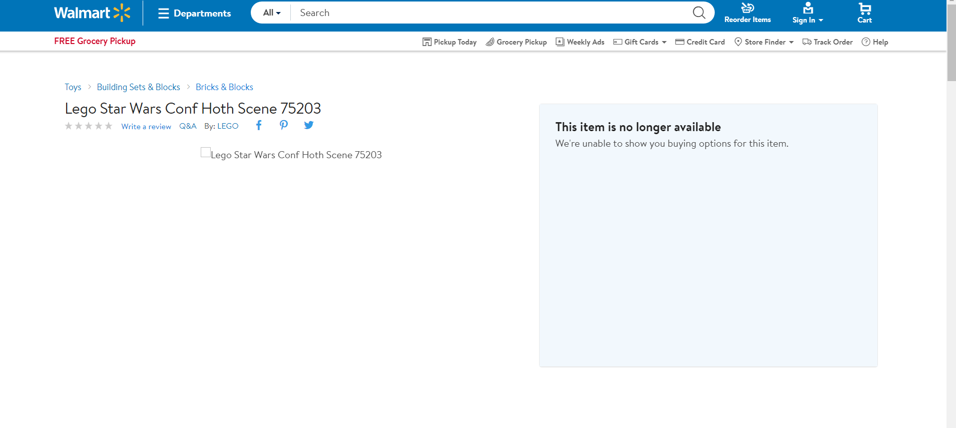Open the Credit Card link
The width and height of the screenshot is (956, 428).
700,42
